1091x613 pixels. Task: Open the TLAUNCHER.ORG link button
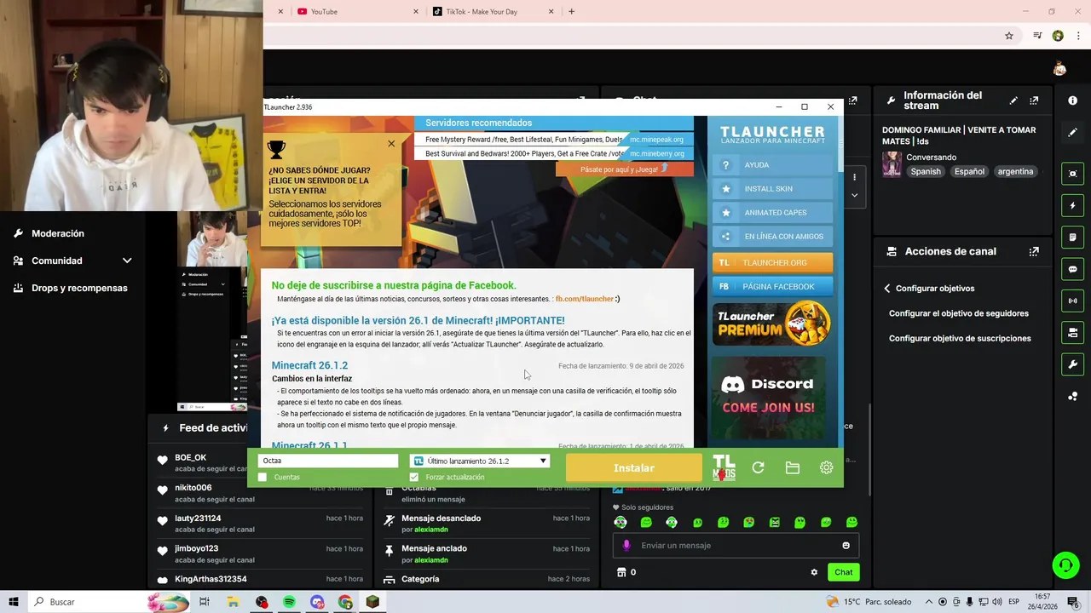(x=772, y=262)
